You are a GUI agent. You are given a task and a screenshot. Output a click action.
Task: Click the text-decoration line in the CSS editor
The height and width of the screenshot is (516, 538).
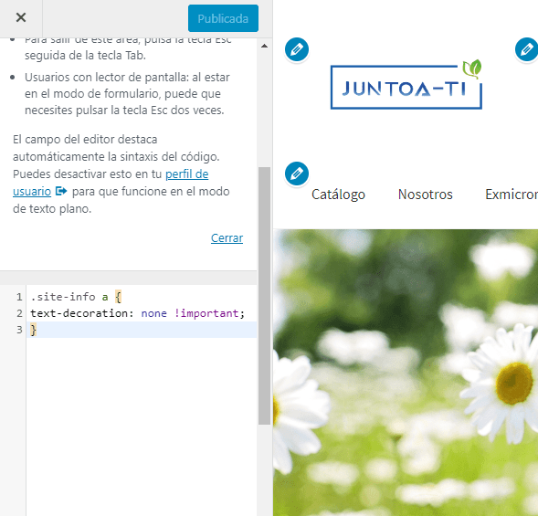[137, 313]
